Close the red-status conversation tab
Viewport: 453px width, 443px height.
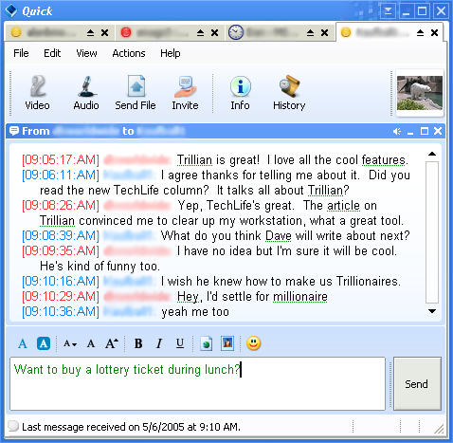click(215, 32)
